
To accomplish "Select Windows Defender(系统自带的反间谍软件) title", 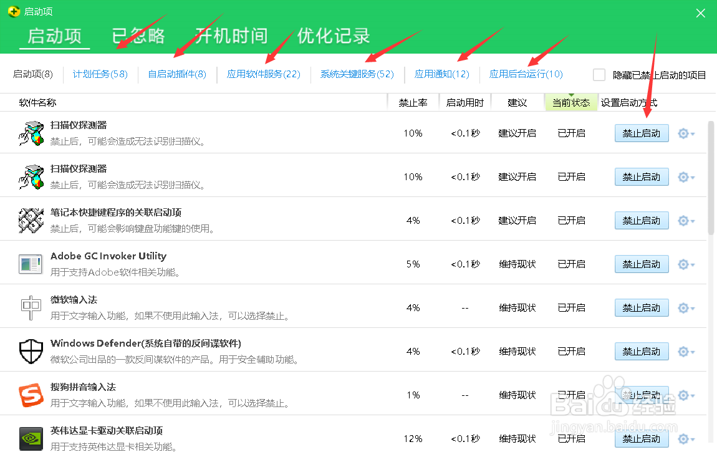I will [146, 344].
